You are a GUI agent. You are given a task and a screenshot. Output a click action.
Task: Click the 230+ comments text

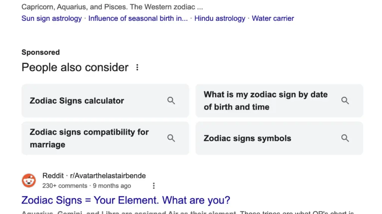point(65,186)
